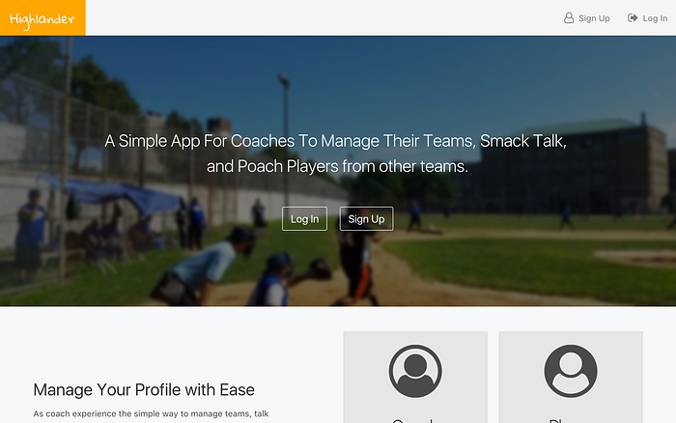676x423 pixels.
Task: Open Log In in the top navigation
Action: click(x=648, y=18)
